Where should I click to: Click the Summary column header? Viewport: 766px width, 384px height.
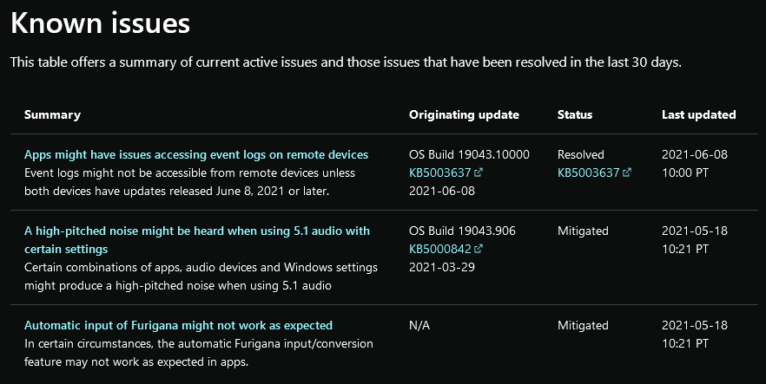click(x=52, y=114)
